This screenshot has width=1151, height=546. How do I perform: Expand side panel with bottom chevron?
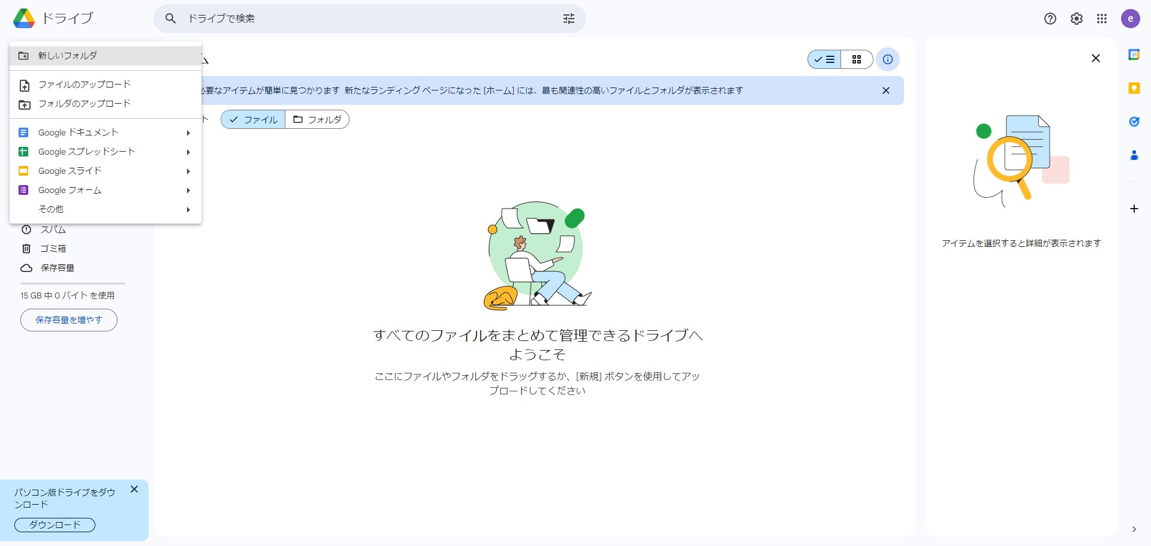(x=1134, y=529)
